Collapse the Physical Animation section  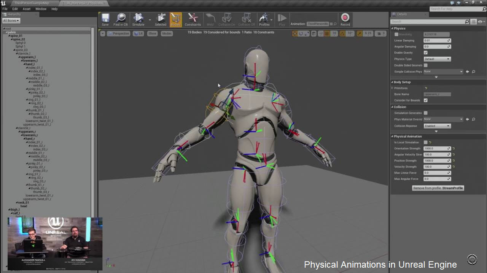tap(392, 136)
